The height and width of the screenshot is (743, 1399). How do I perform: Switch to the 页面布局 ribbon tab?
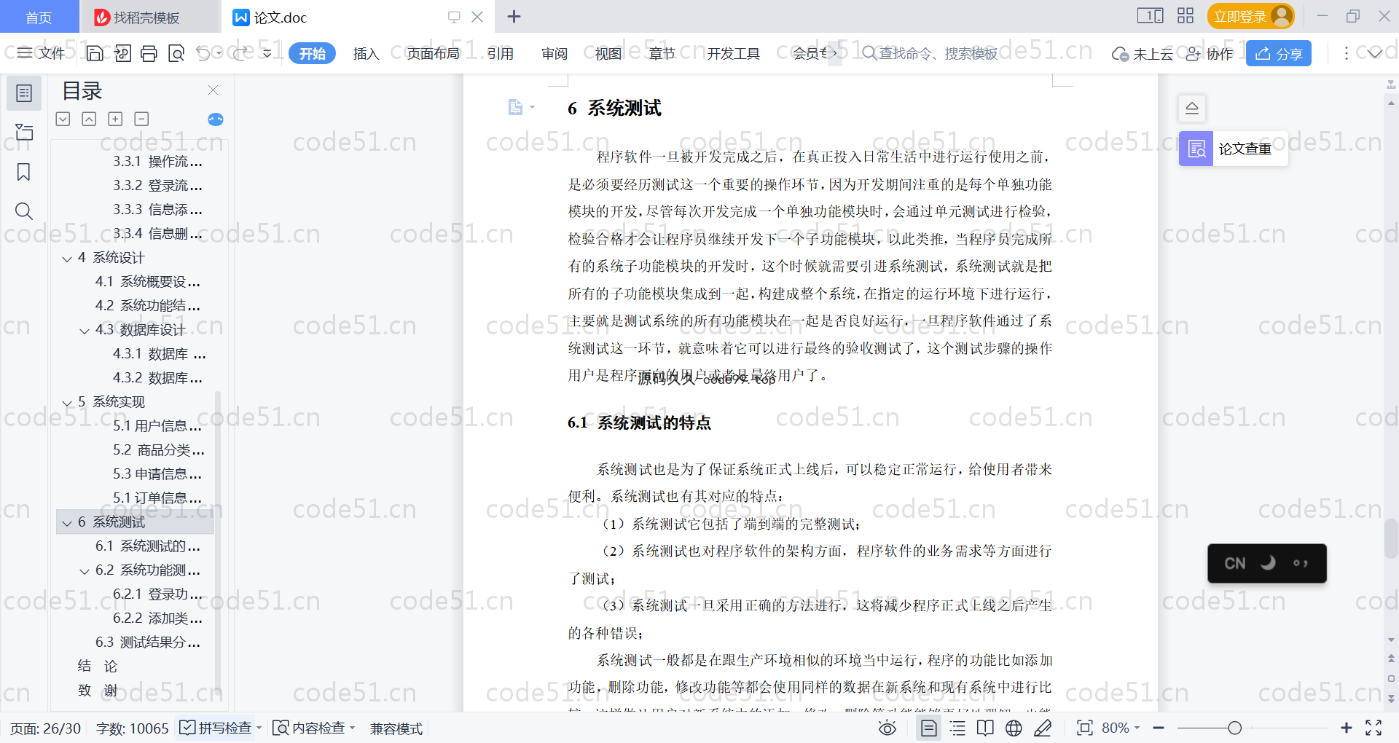pos(433,53)
